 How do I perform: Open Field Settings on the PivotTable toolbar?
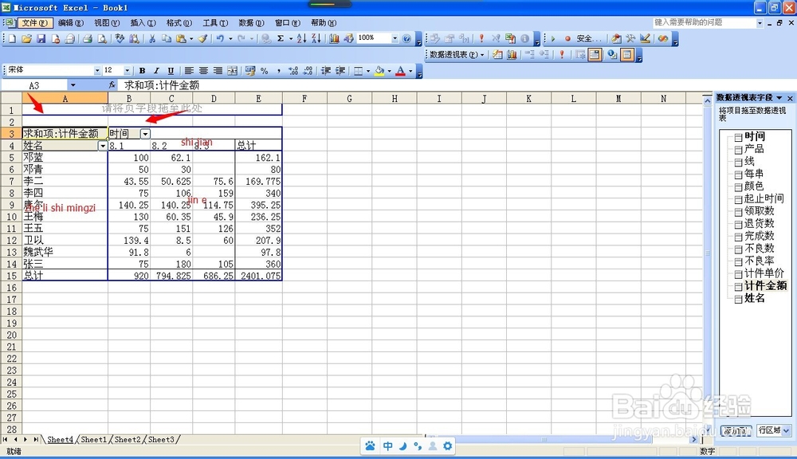(612, 54)
